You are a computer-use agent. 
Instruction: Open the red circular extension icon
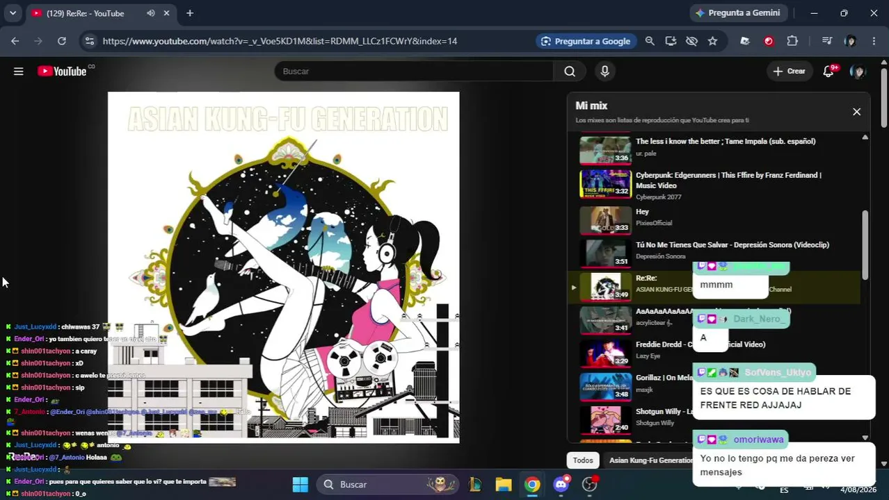coord(769,41)
